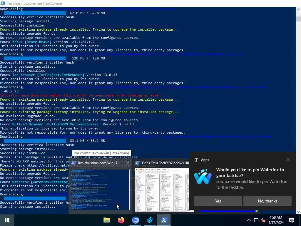
Task: Click the scrollbar down arrow
Action: [299, 212]
